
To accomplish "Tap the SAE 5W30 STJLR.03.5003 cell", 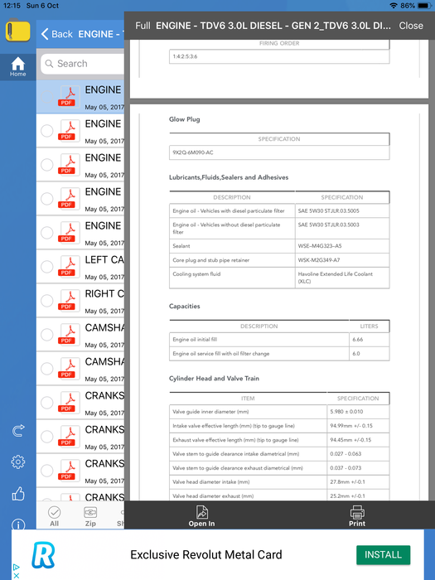I will point(342,228).
